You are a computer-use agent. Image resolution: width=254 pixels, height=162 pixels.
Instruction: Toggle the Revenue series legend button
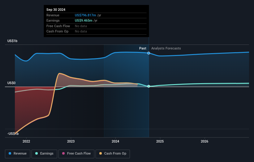coord(18,154)
